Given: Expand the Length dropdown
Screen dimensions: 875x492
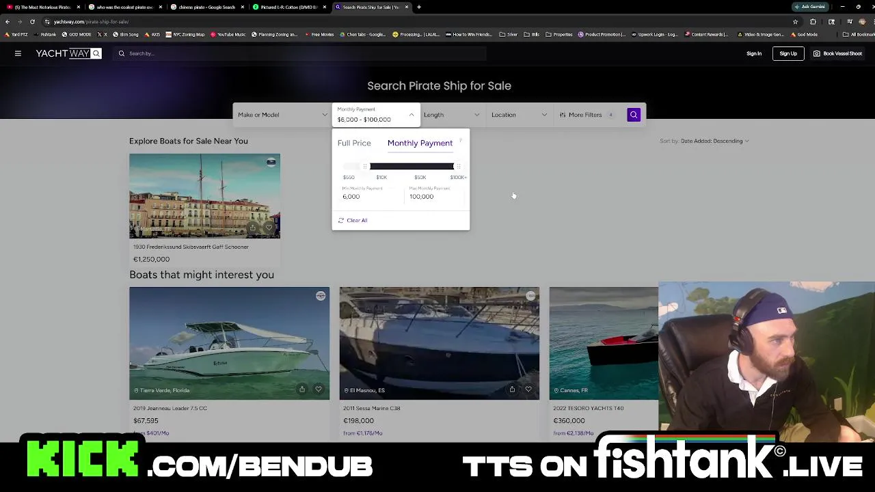Looking at the screenshot, I should click(x=451, y=115).
